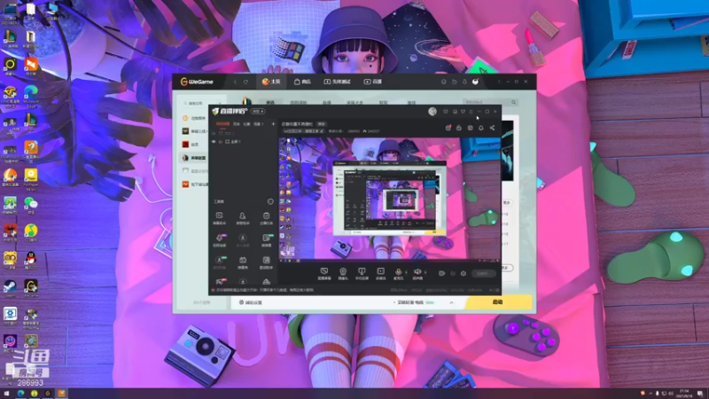Open 辅助设置 in the WeGame bottom bar

pyautogui.click(x=251, y=302)
